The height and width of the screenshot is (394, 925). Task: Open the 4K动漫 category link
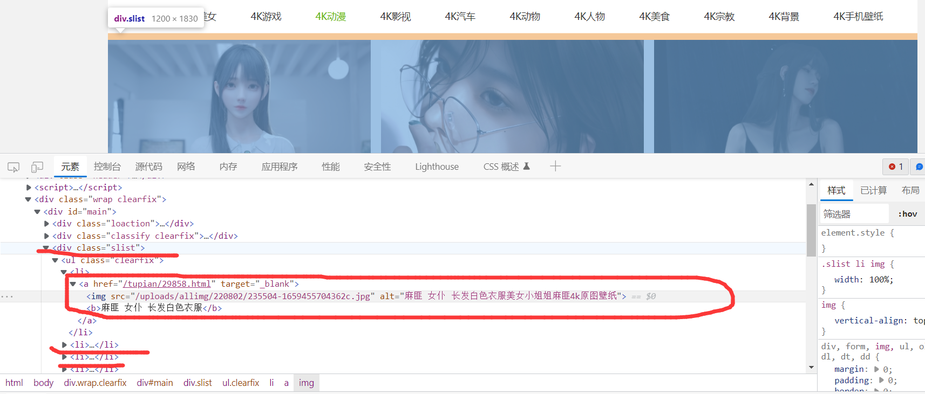(x=331, y=17)
